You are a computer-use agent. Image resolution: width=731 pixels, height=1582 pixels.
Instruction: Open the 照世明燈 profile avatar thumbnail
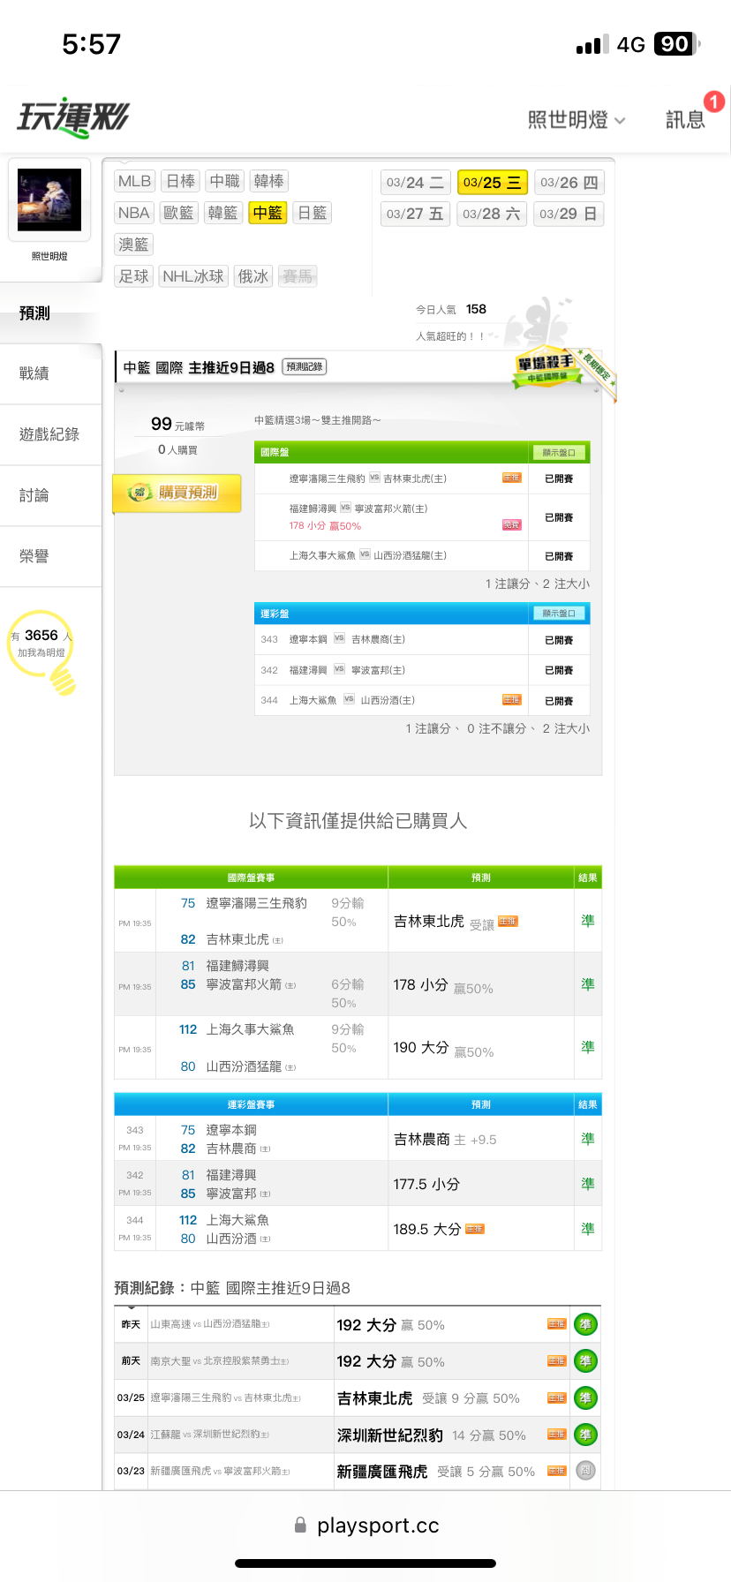pyautogui.click(x=49, y=200)
